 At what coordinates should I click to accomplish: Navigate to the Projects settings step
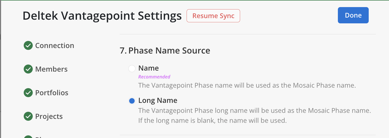(49, 116)
